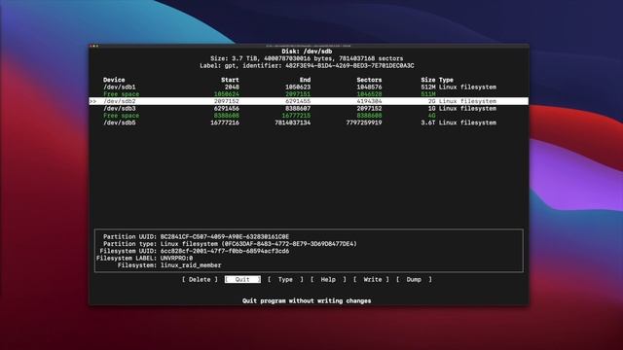Click the Filesystem LABEL UNVRPRO:0 value
The height and width of the screenshot is (350, 623).
pyautogui.click(x=176, y=258)
